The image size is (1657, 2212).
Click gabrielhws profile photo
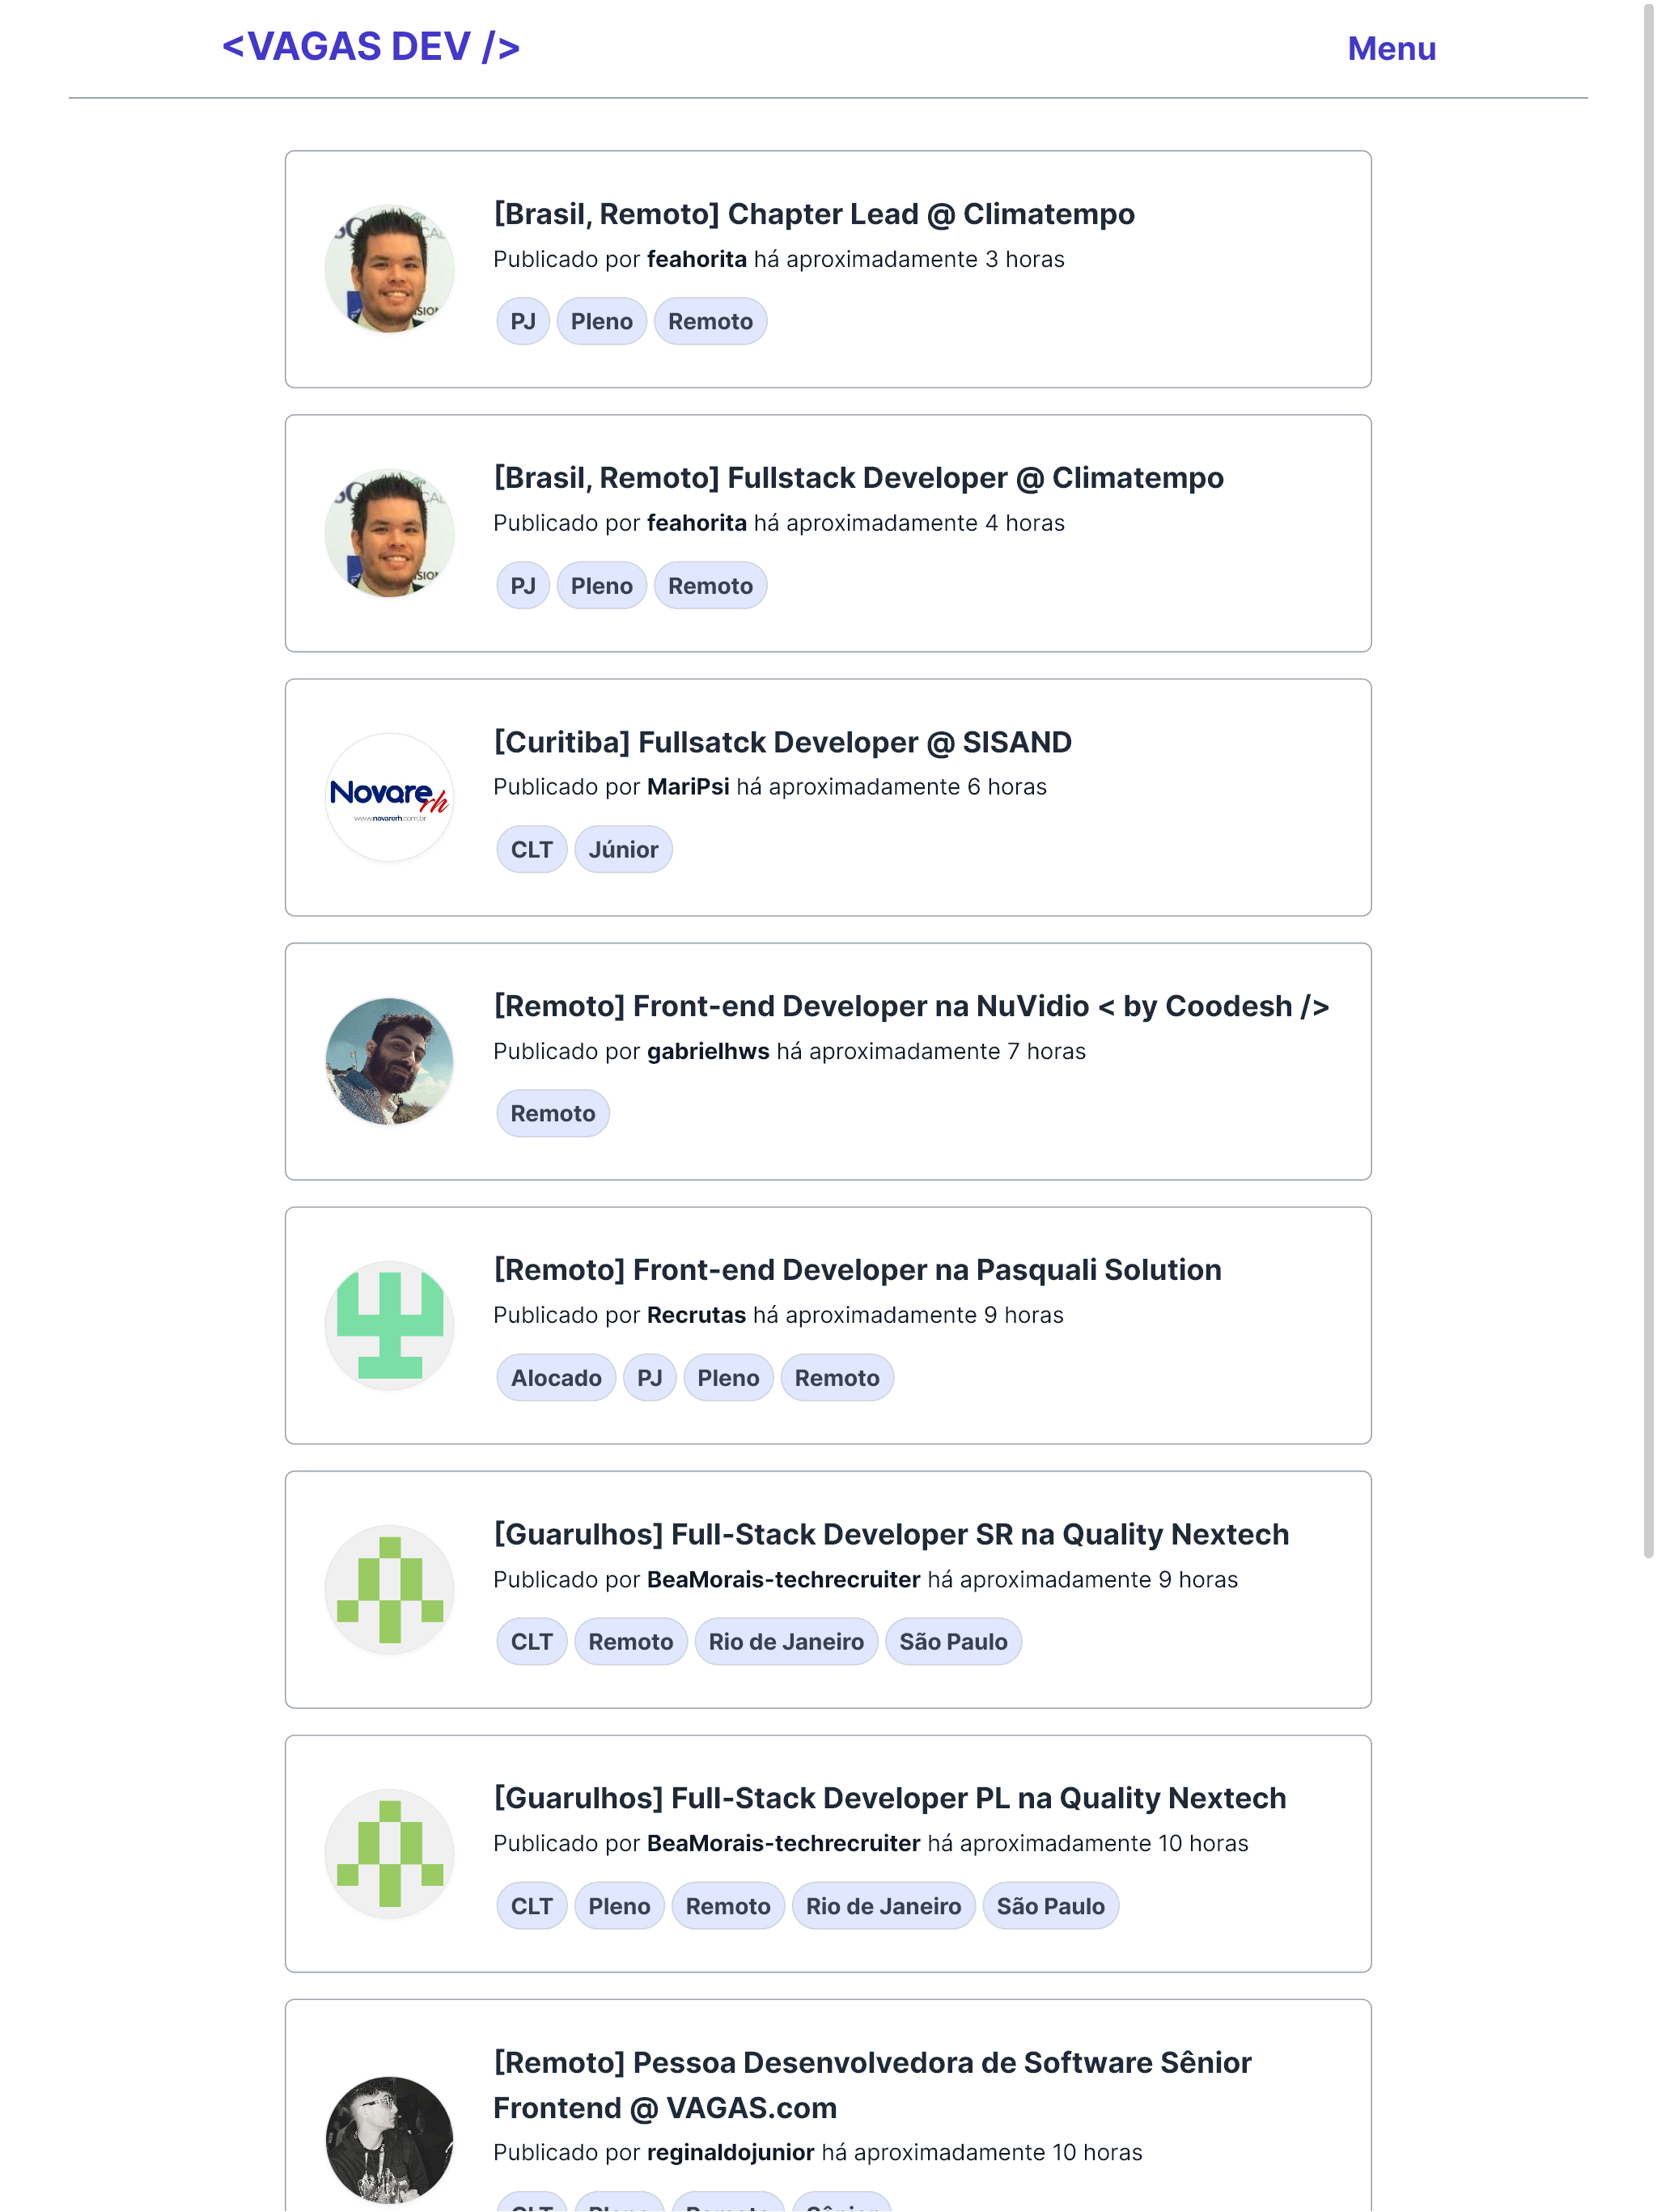389,1061
